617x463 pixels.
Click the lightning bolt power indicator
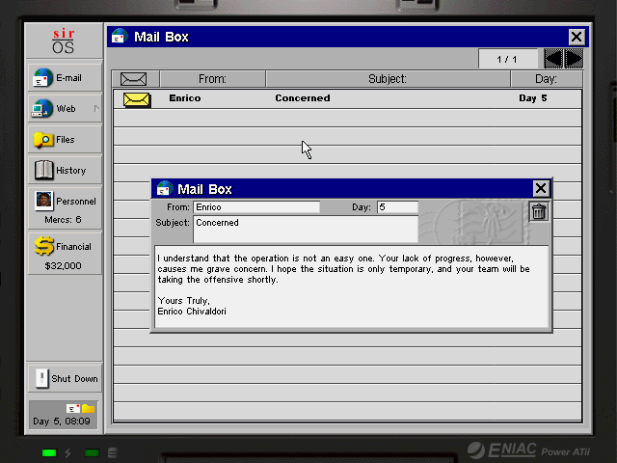click(67, 452)
